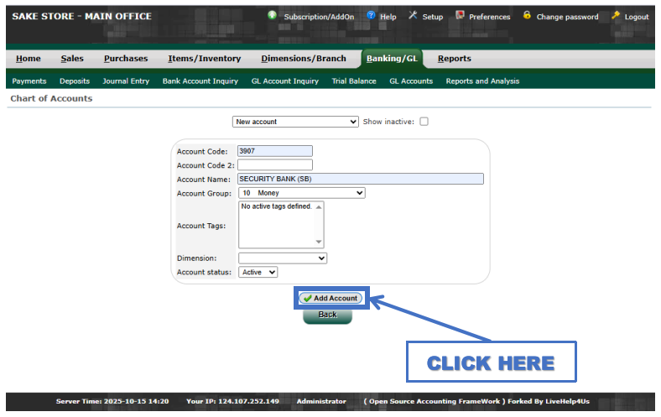Open the New account selection dropdown
The height and width of the screenshot is (417, 661).
coord(295,122)
